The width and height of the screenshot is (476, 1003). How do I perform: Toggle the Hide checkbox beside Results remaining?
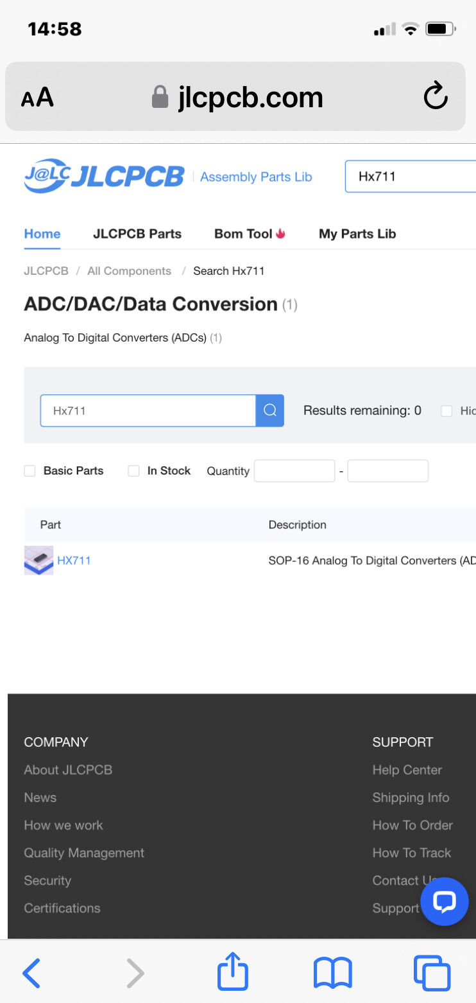[446, 411]
